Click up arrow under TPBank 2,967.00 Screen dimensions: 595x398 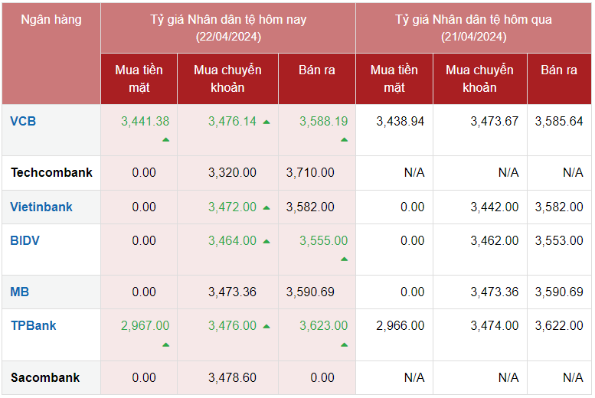(165, 345)
